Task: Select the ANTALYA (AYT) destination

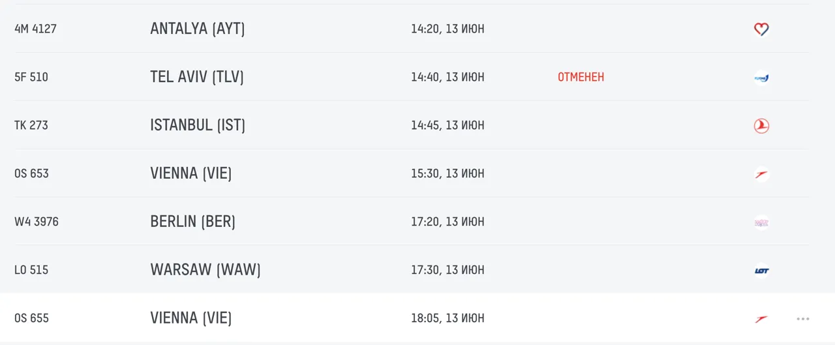Action: pyautogui.click(x=198, y=29)
